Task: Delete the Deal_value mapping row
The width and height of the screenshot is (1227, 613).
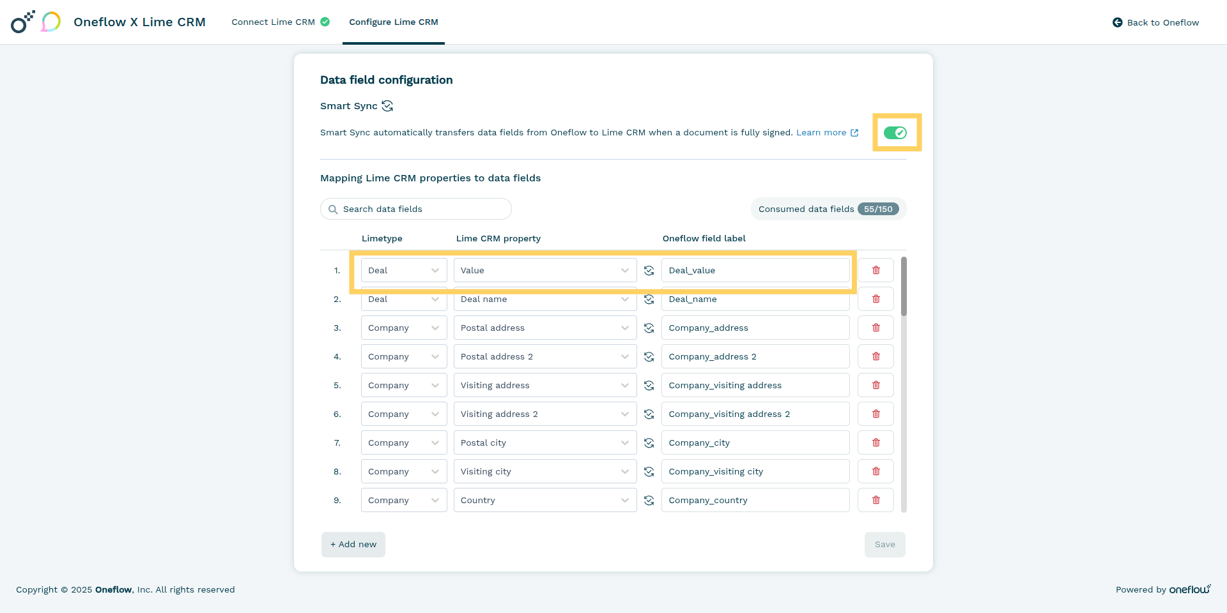Action: coord(876,270)
